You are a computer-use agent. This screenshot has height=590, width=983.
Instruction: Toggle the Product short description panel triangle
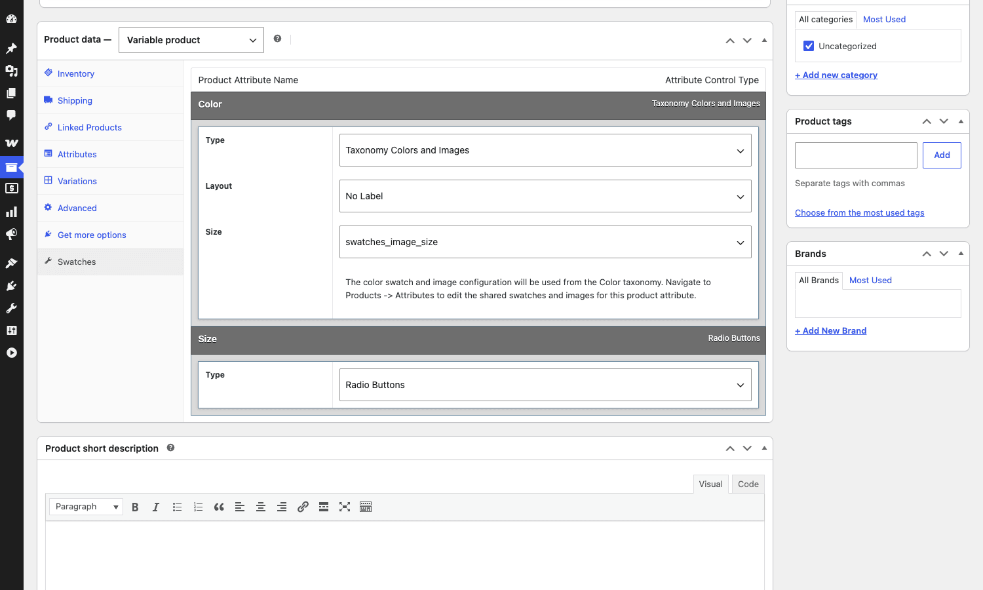[x=764, y=448]
